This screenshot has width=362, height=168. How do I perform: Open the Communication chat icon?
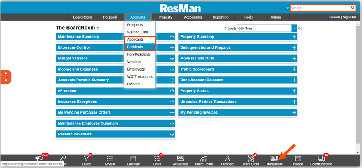point(321,158)
